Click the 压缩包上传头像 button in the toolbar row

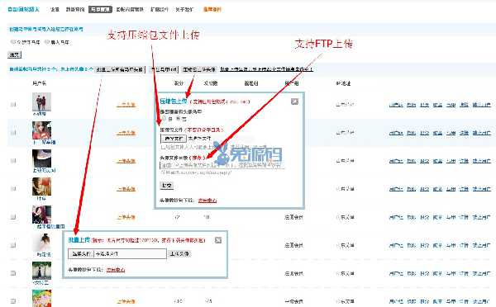click(x=199, y=69)
